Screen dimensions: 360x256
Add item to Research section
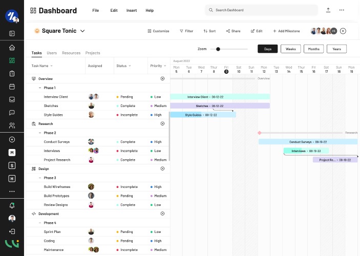click(162, 123)
